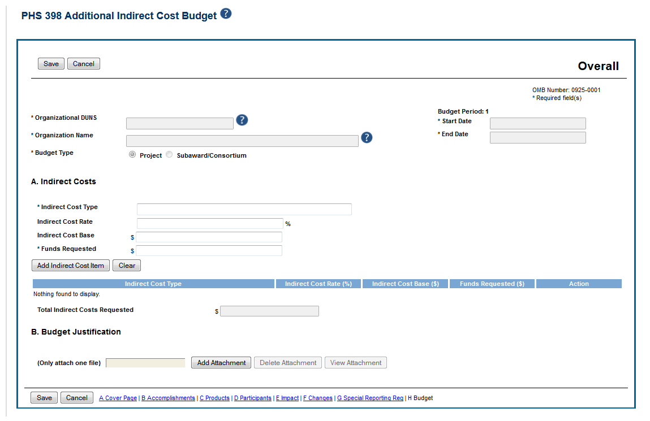Sort by Indirect Cost Rate (%) column header

318,284
